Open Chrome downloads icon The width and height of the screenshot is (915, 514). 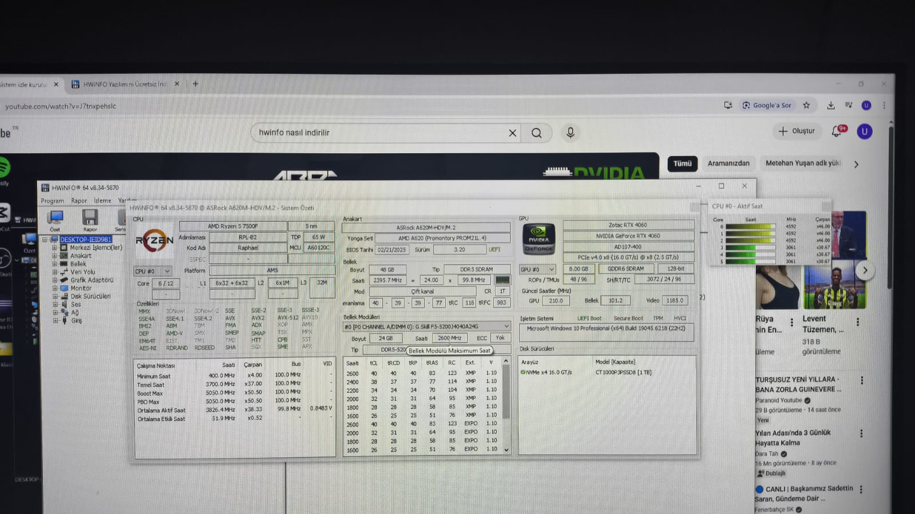coord(830,105)
